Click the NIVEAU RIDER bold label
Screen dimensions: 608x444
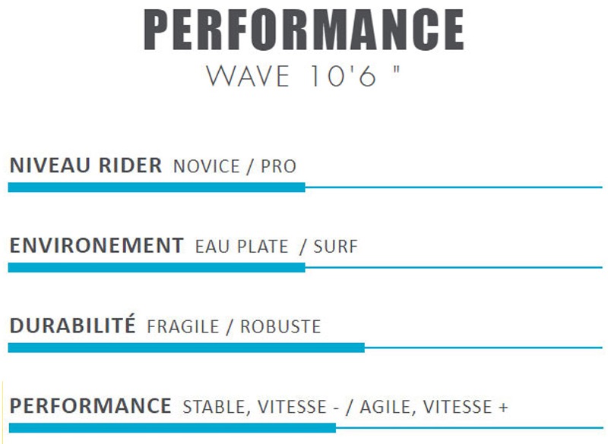[85, 166]
